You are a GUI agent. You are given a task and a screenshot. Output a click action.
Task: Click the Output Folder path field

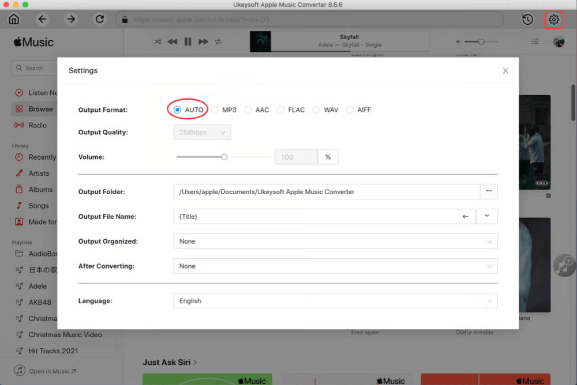327,191
